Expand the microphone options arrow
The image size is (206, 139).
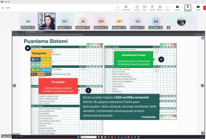click(192, 8)
